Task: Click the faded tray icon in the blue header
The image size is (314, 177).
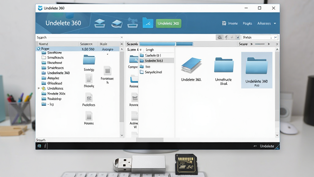Action: tap(132, 23)
